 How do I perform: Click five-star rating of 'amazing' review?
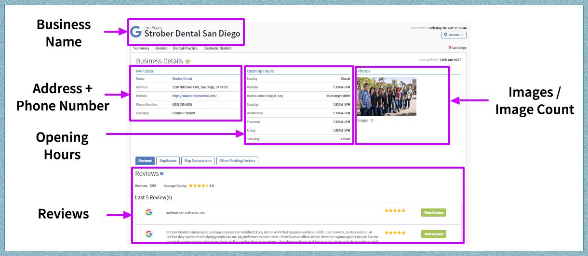[395, 232]
